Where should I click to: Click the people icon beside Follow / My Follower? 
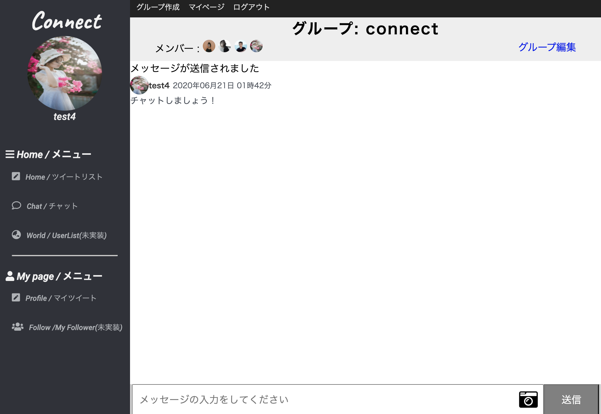17,326
